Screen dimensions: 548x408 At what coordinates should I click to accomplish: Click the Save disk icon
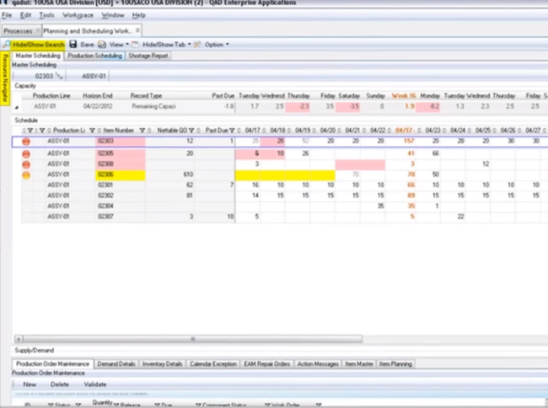click(73, 44)
